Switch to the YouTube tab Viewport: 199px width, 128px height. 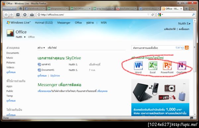click(x=126, y=9)
